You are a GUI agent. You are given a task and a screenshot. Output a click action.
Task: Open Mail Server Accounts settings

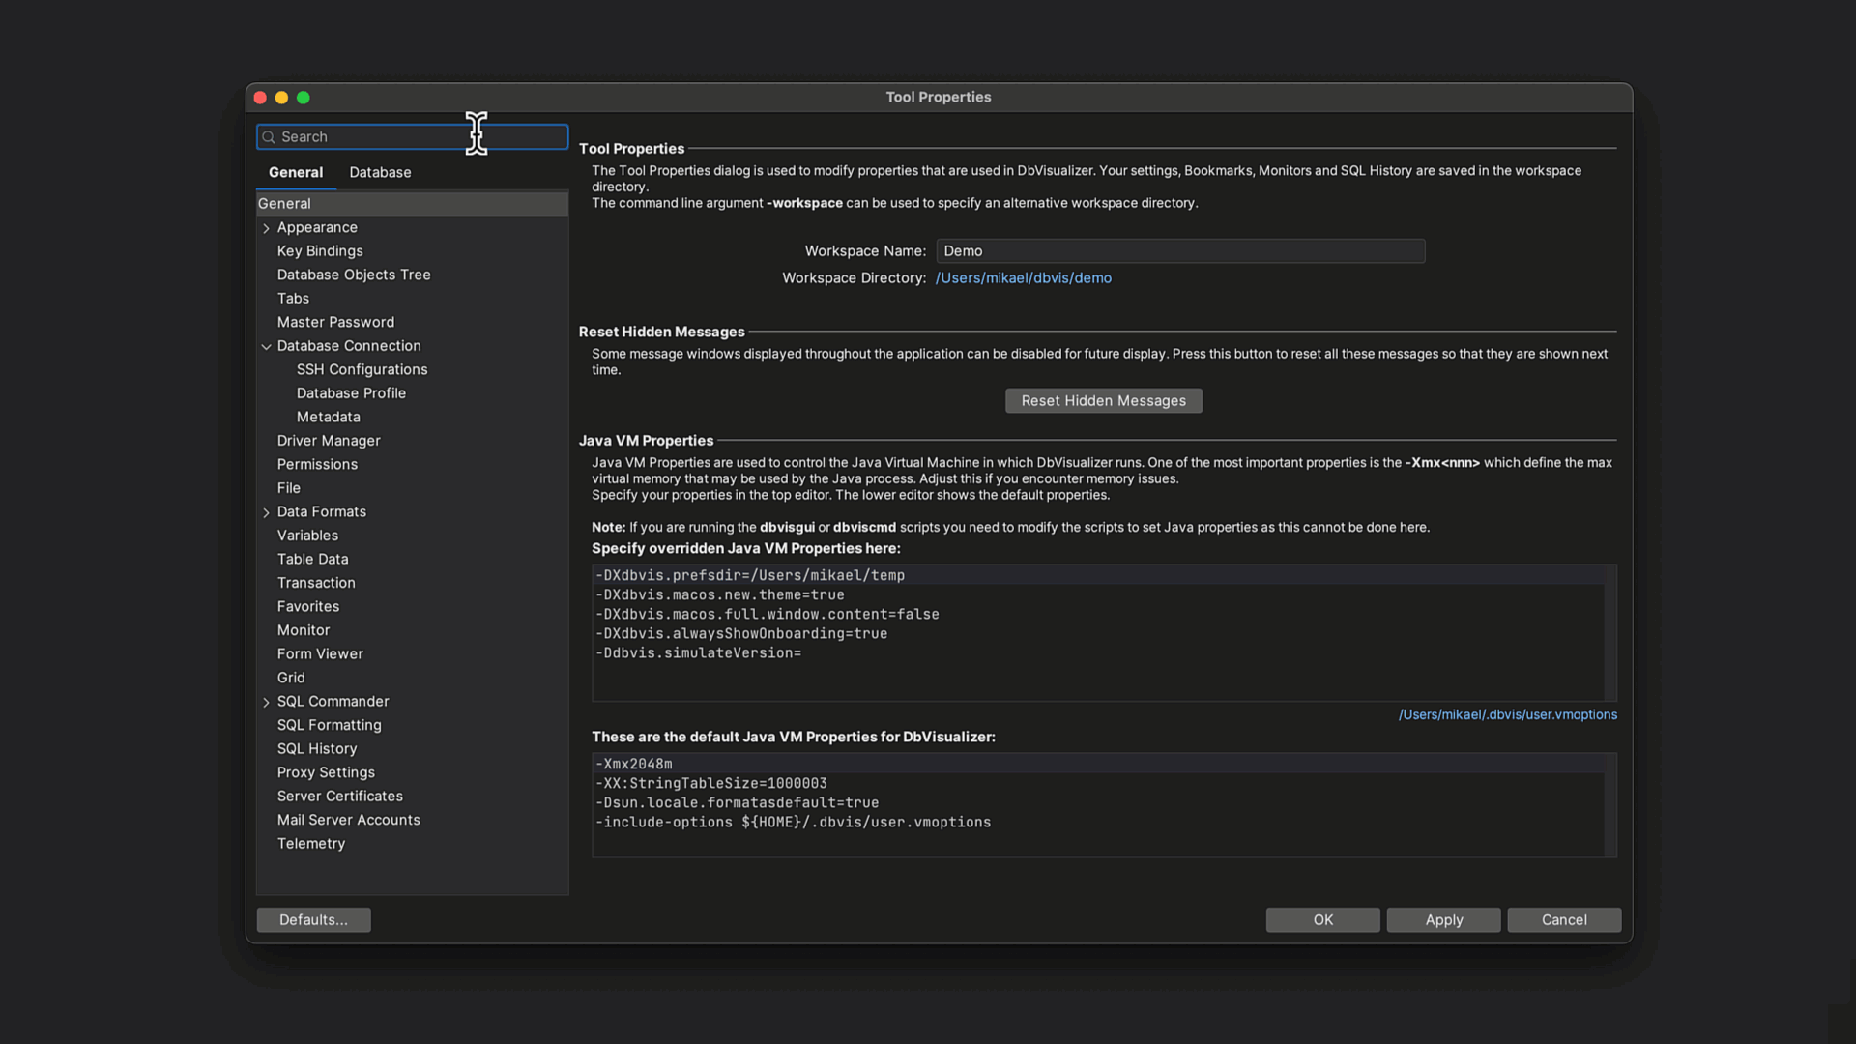coord(348,820)
